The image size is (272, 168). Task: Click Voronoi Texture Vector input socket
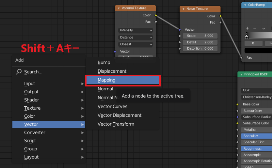(115, 52)
